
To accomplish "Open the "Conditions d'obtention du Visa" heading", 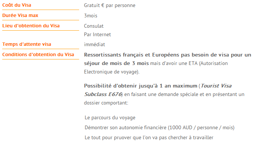I will [x=38, y=55].
